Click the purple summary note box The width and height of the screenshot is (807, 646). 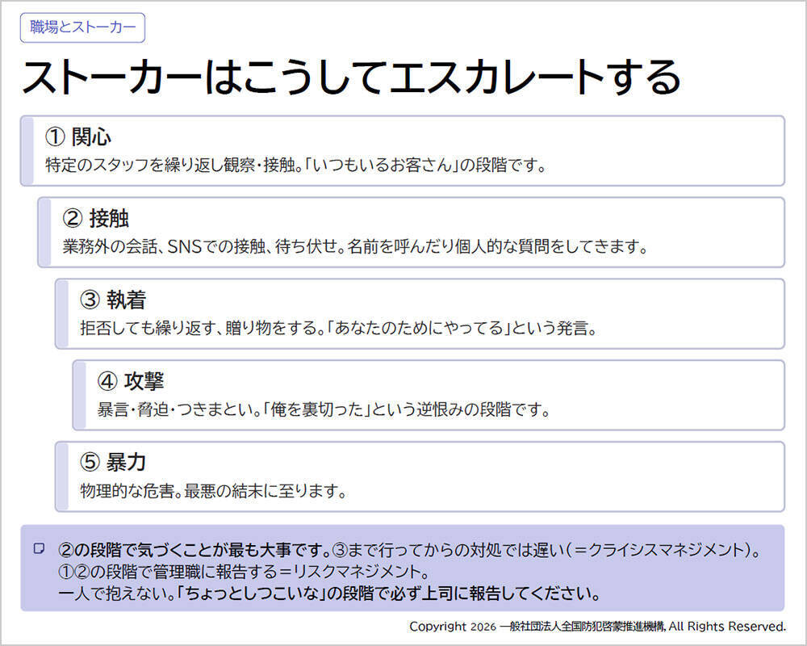[403, 569]
